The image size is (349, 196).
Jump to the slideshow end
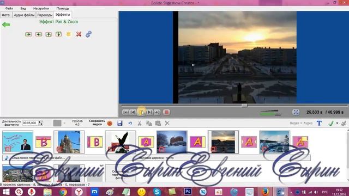(157, 112)
